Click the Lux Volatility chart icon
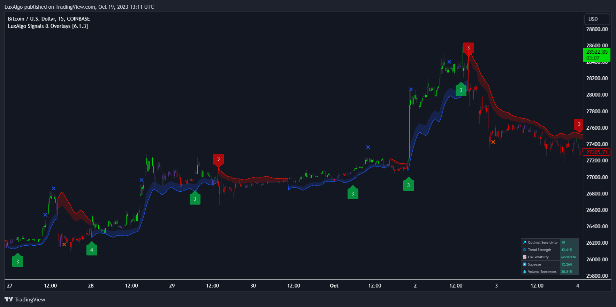The width and height of the screenshot is (616, 307). coord(525,257)
